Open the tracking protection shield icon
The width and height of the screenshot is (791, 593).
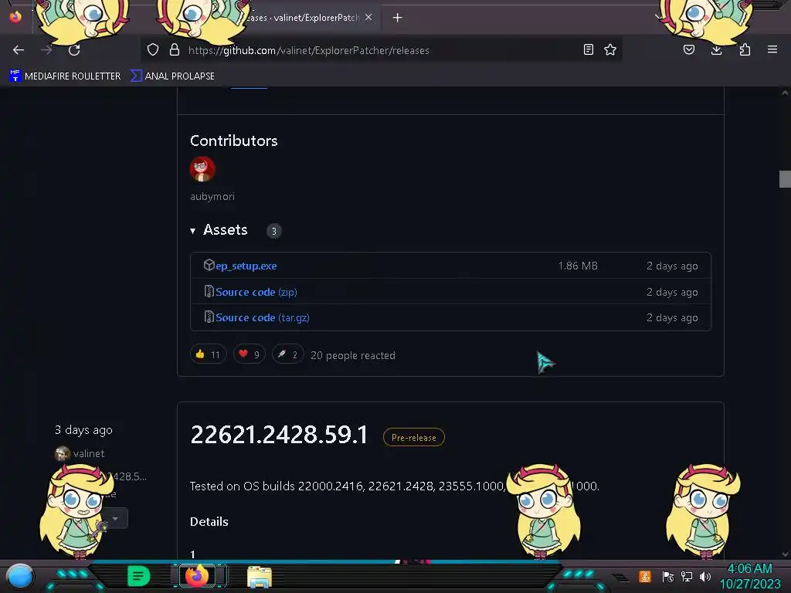pyautogui.click(x=153, y=49)
